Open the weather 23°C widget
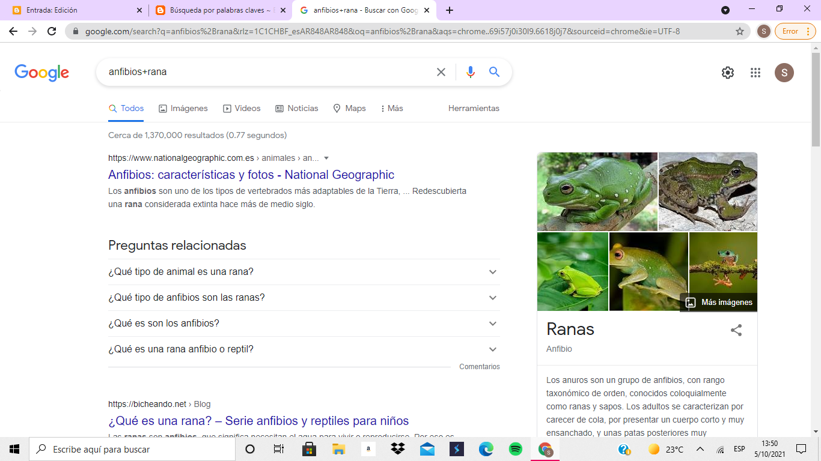This screenshot has height=461, width=821. click(666, 449)
